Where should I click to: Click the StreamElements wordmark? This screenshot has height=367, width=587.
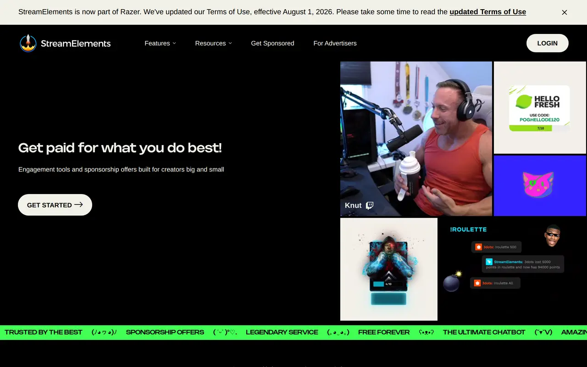[x=76, y=44]
